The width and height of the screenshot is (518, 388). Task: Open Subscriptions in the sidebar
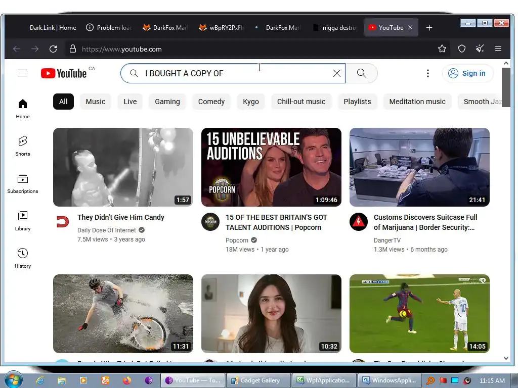click(x=22, y=183)
